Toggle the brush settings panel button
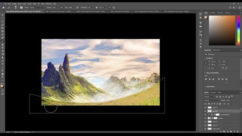This screenshot has height=136, width=242. click(22, 8)
